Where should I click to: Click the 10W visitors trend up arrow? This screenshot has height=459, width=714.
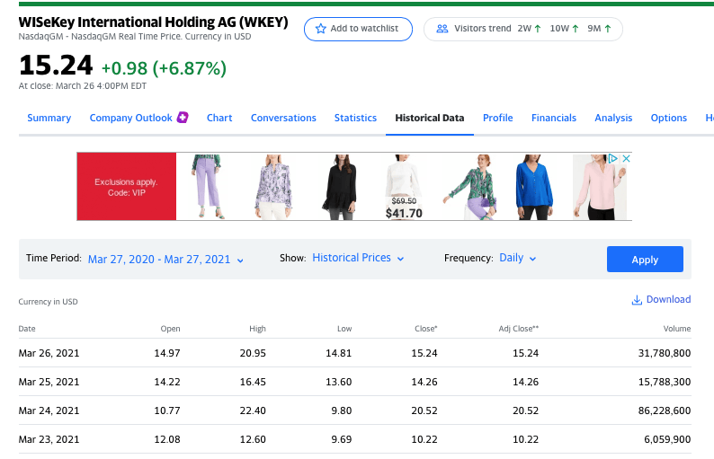576,29
